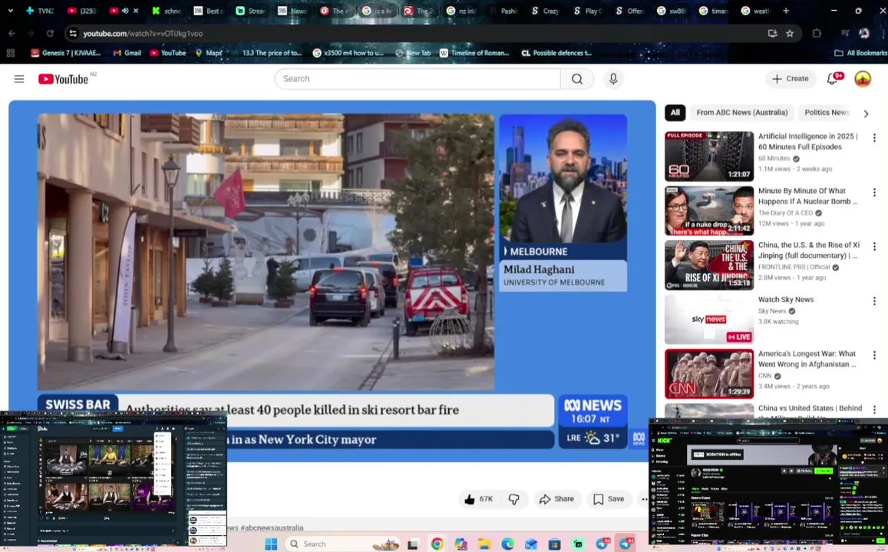The height and width of the screenshot is (552, 888).
Task: Open the Gmail bookmark
Action: 127,53
